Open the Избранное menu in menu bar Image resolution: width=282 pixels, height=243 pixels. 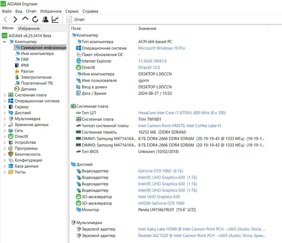(x=51, y=11)
